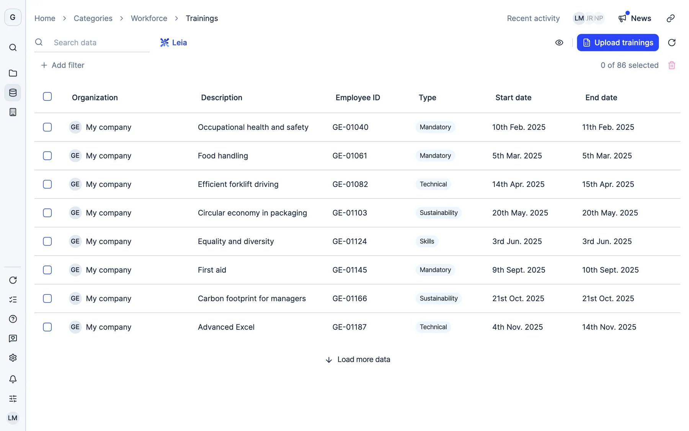
Task: Open the help question mark icon
Action: click(x=13, y=319)
